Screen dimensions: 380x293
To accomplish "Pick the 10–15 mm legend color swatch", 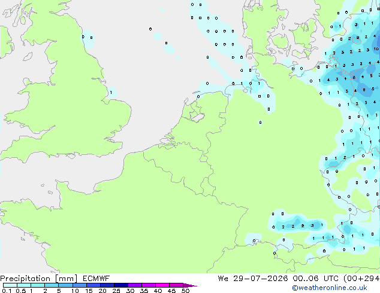I will click(x=79, y=285).
